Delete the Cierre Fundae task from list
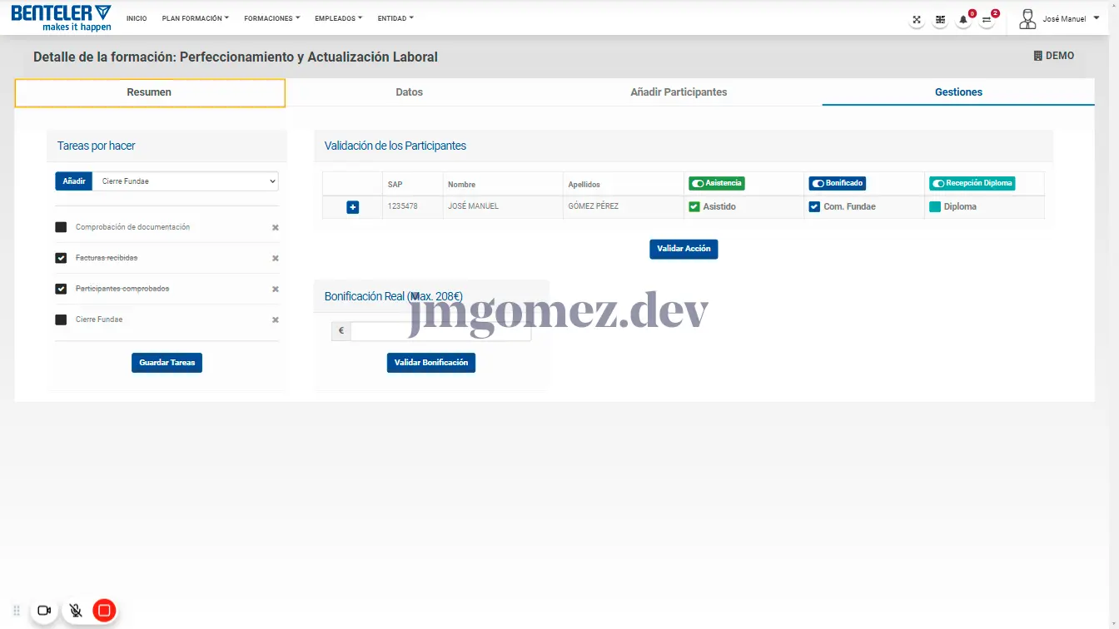The width and height of the screenshot is (1119, 629). tap(275, 319)
